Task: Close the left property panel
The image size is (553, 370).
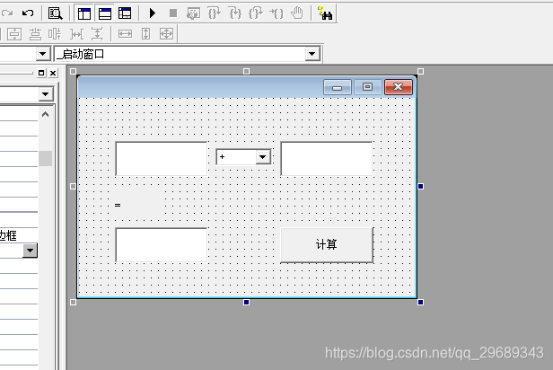Action: click(53, 73)
